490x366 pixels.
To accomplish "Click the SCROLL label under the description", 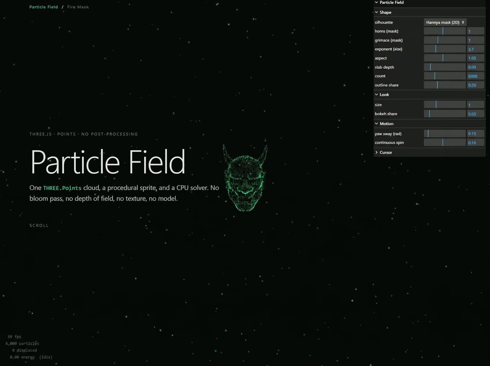I will (x=39, y=225).
